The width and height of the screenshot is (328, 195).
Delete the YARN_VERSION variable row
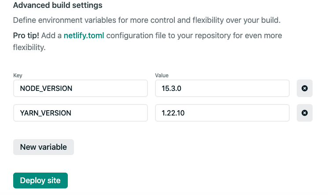point(304,113)
